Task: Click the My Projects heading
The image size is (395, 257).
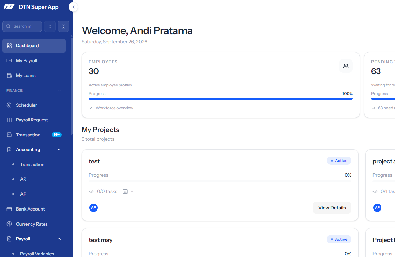Action: (x=101, y=130)
